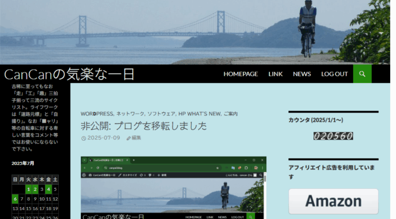
Task: Click calendar day 19 cell
Action: pos(55,208)
